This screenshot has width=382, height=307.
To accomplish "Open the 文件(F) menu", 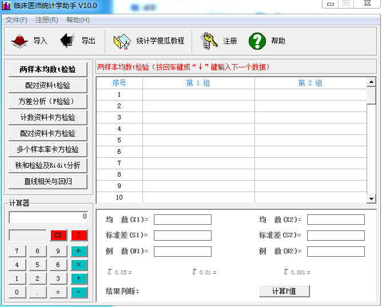I will click(x=17, y=19).
